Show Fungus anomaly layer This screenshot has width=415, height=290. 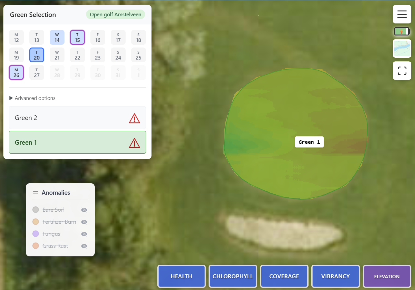84,234
